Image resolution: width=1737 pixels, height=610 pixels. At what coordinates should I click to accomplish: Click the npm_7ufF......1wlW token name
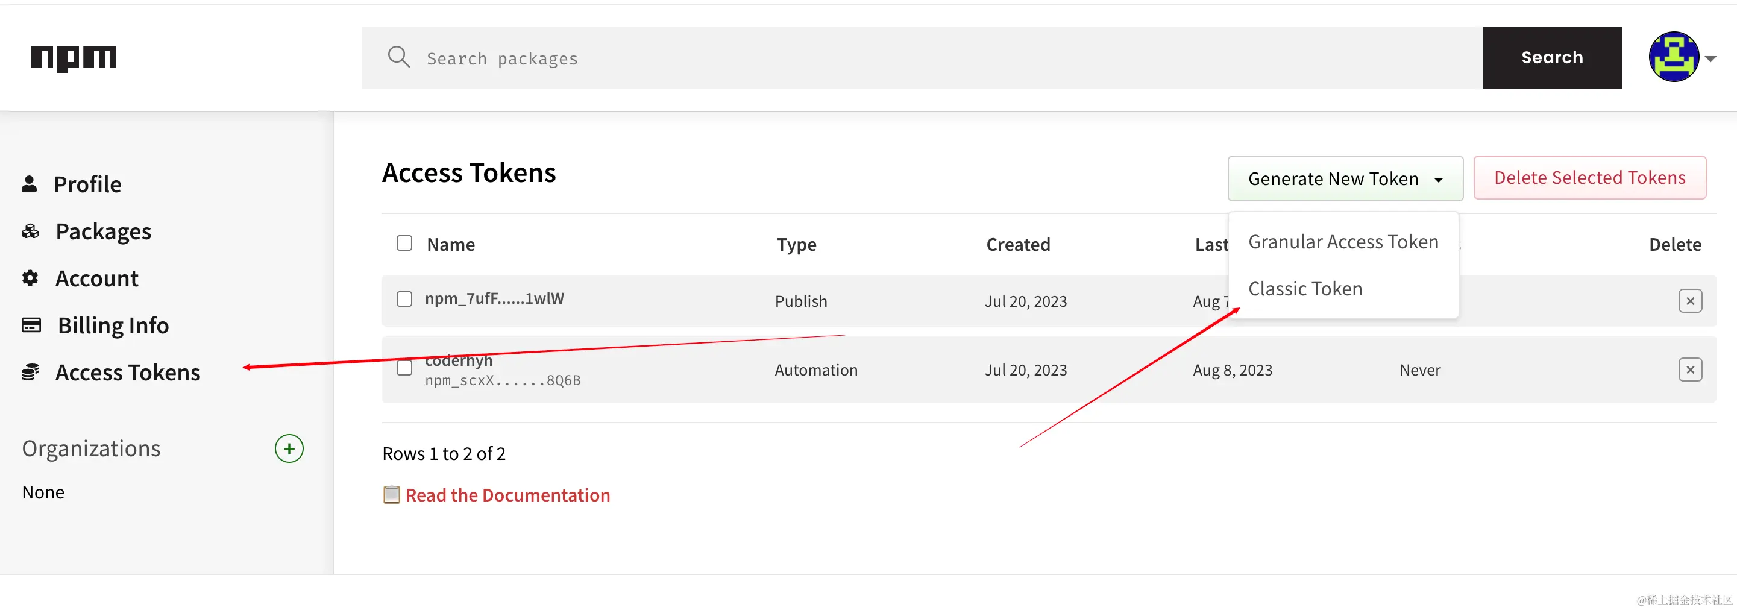click(494, 298)
